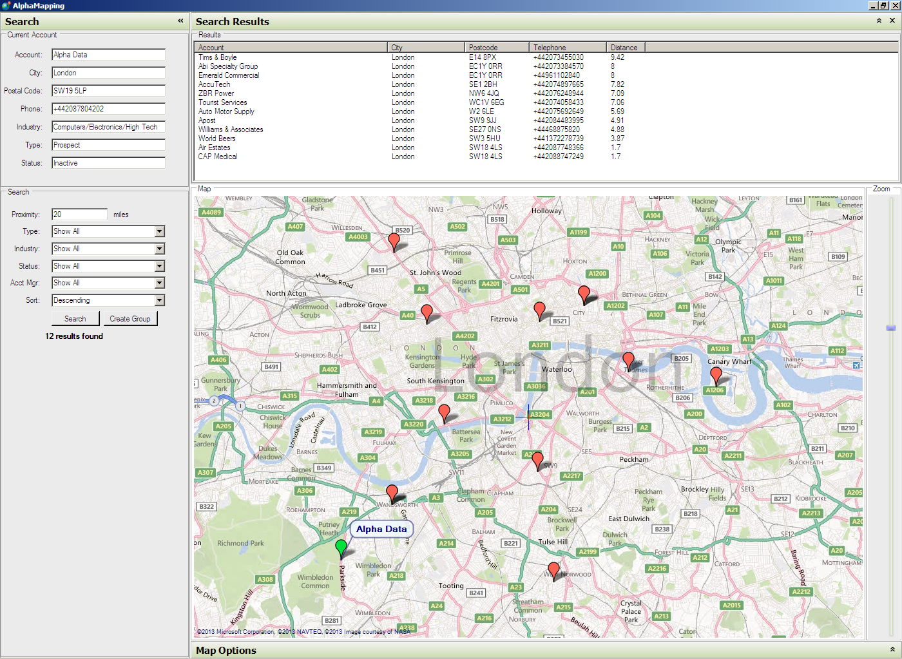
Task: Click the green Alpha Data map pin
Action: [341, 549]
